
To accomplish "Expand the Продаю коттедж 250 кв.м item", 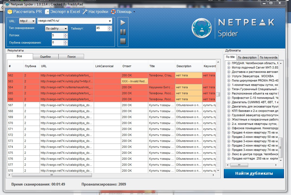I will tap(229, 159).
